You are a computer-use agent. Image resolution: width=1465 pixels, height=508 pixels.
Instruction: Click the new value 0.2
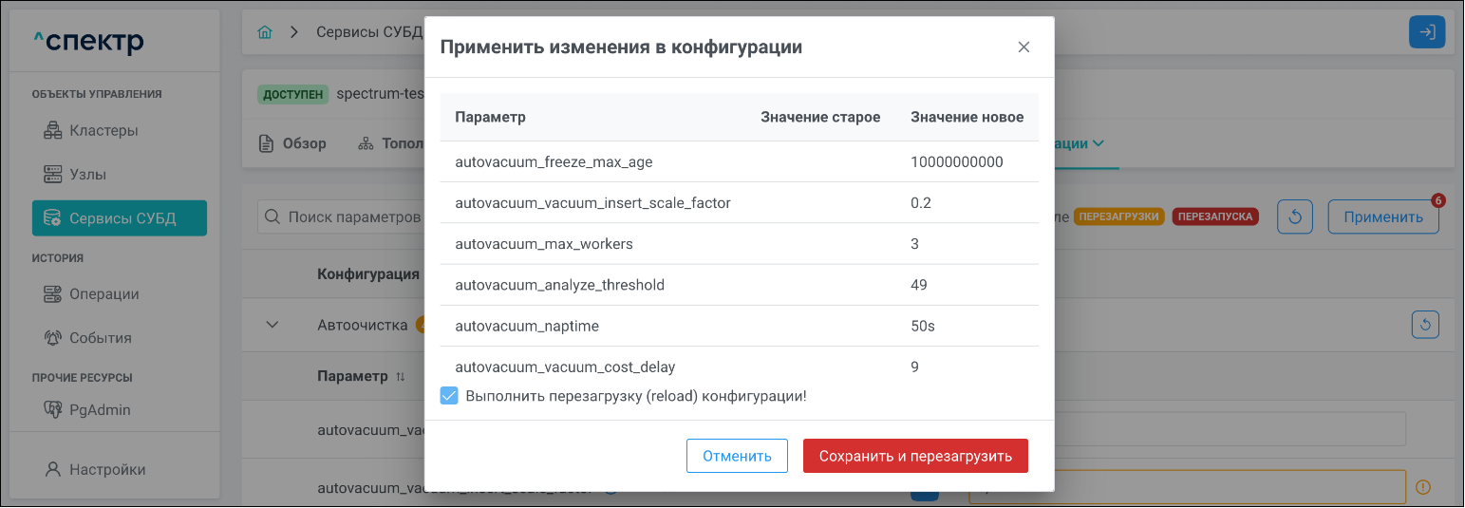pyautogui.click(x=921, y=203)
